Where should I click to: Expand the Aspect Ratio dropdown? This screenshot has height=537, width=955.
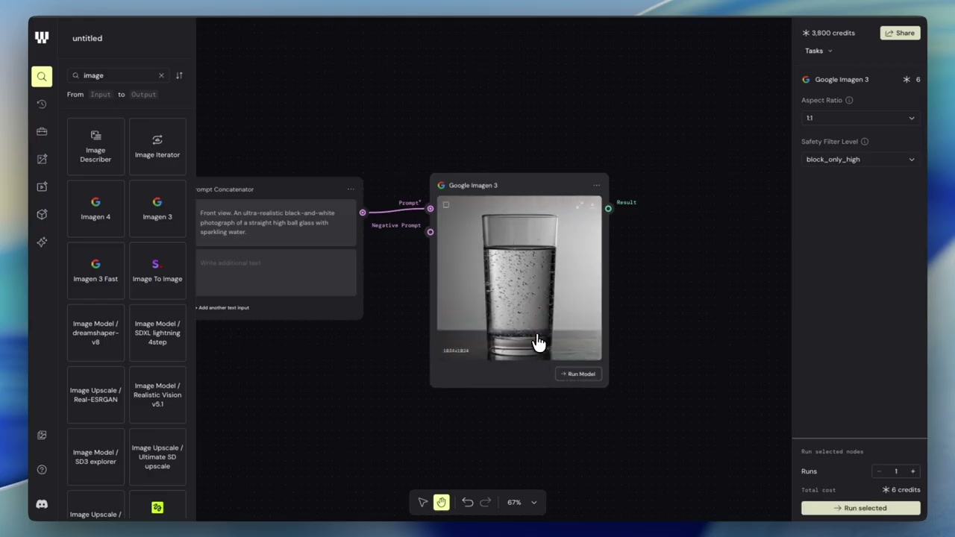[859, 118]
